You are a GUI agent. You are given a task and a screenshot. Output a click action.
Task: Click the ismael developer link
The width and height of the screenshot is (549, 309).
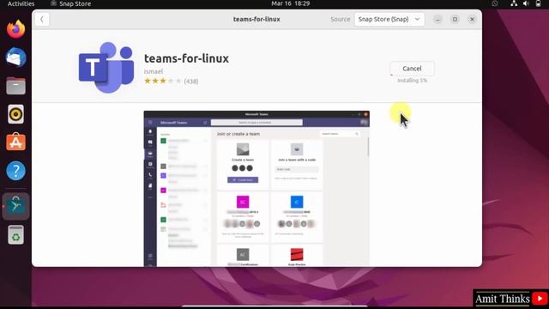pyautogui.click(x=154, y=71)
